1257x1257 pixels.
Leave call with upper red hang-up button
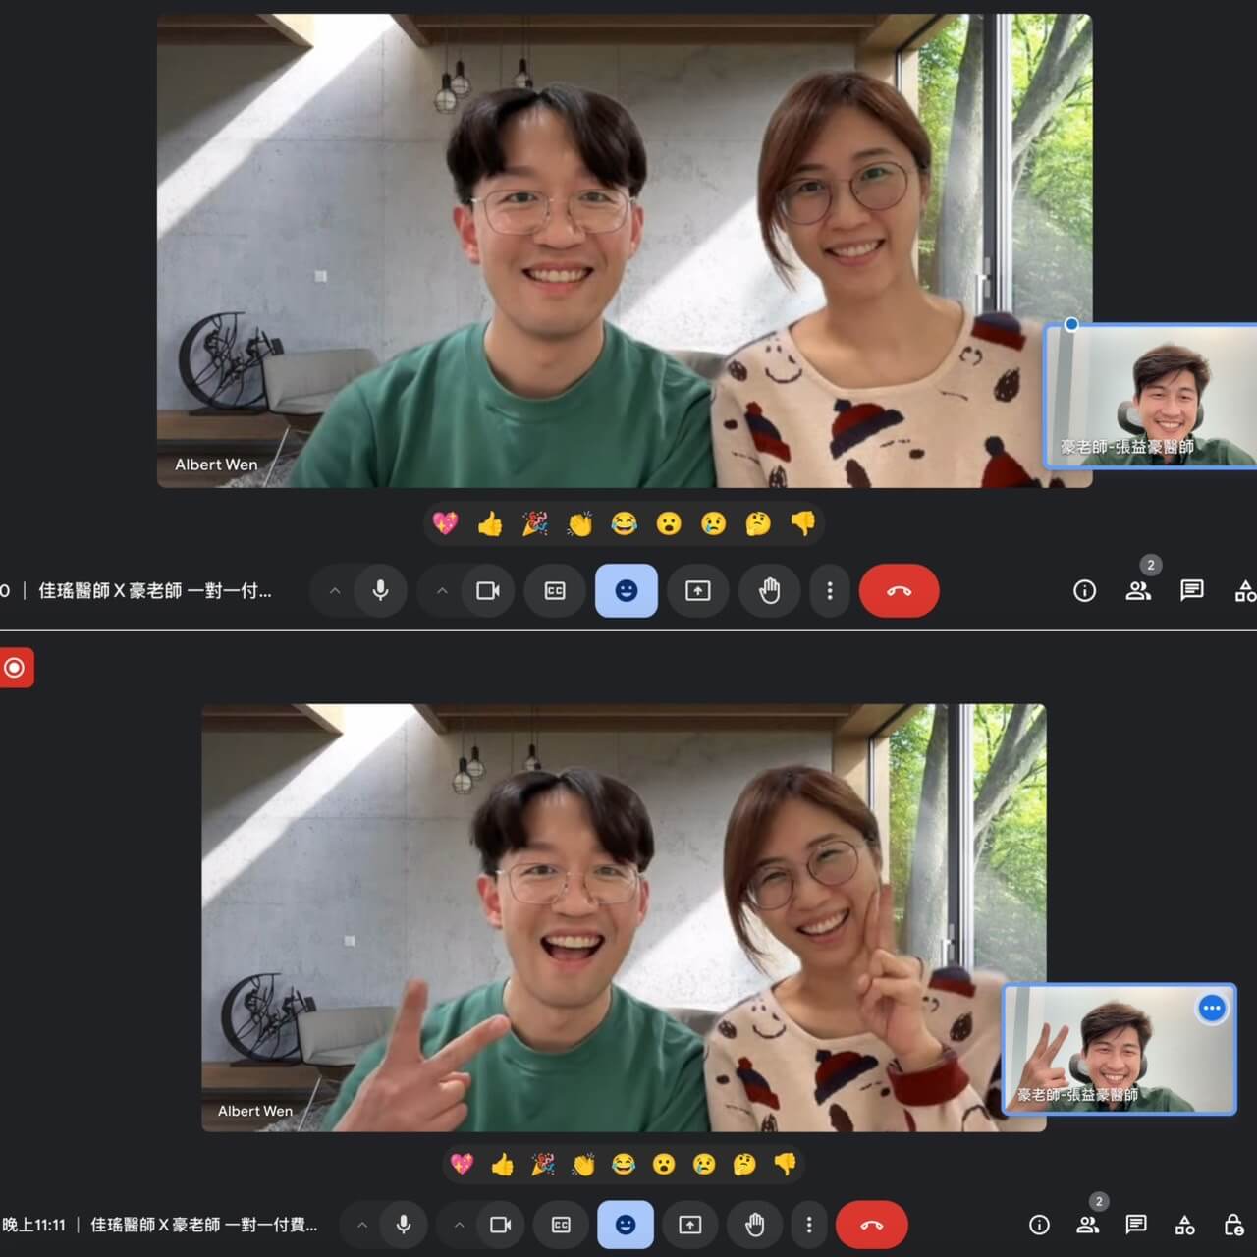coord(899,590)
